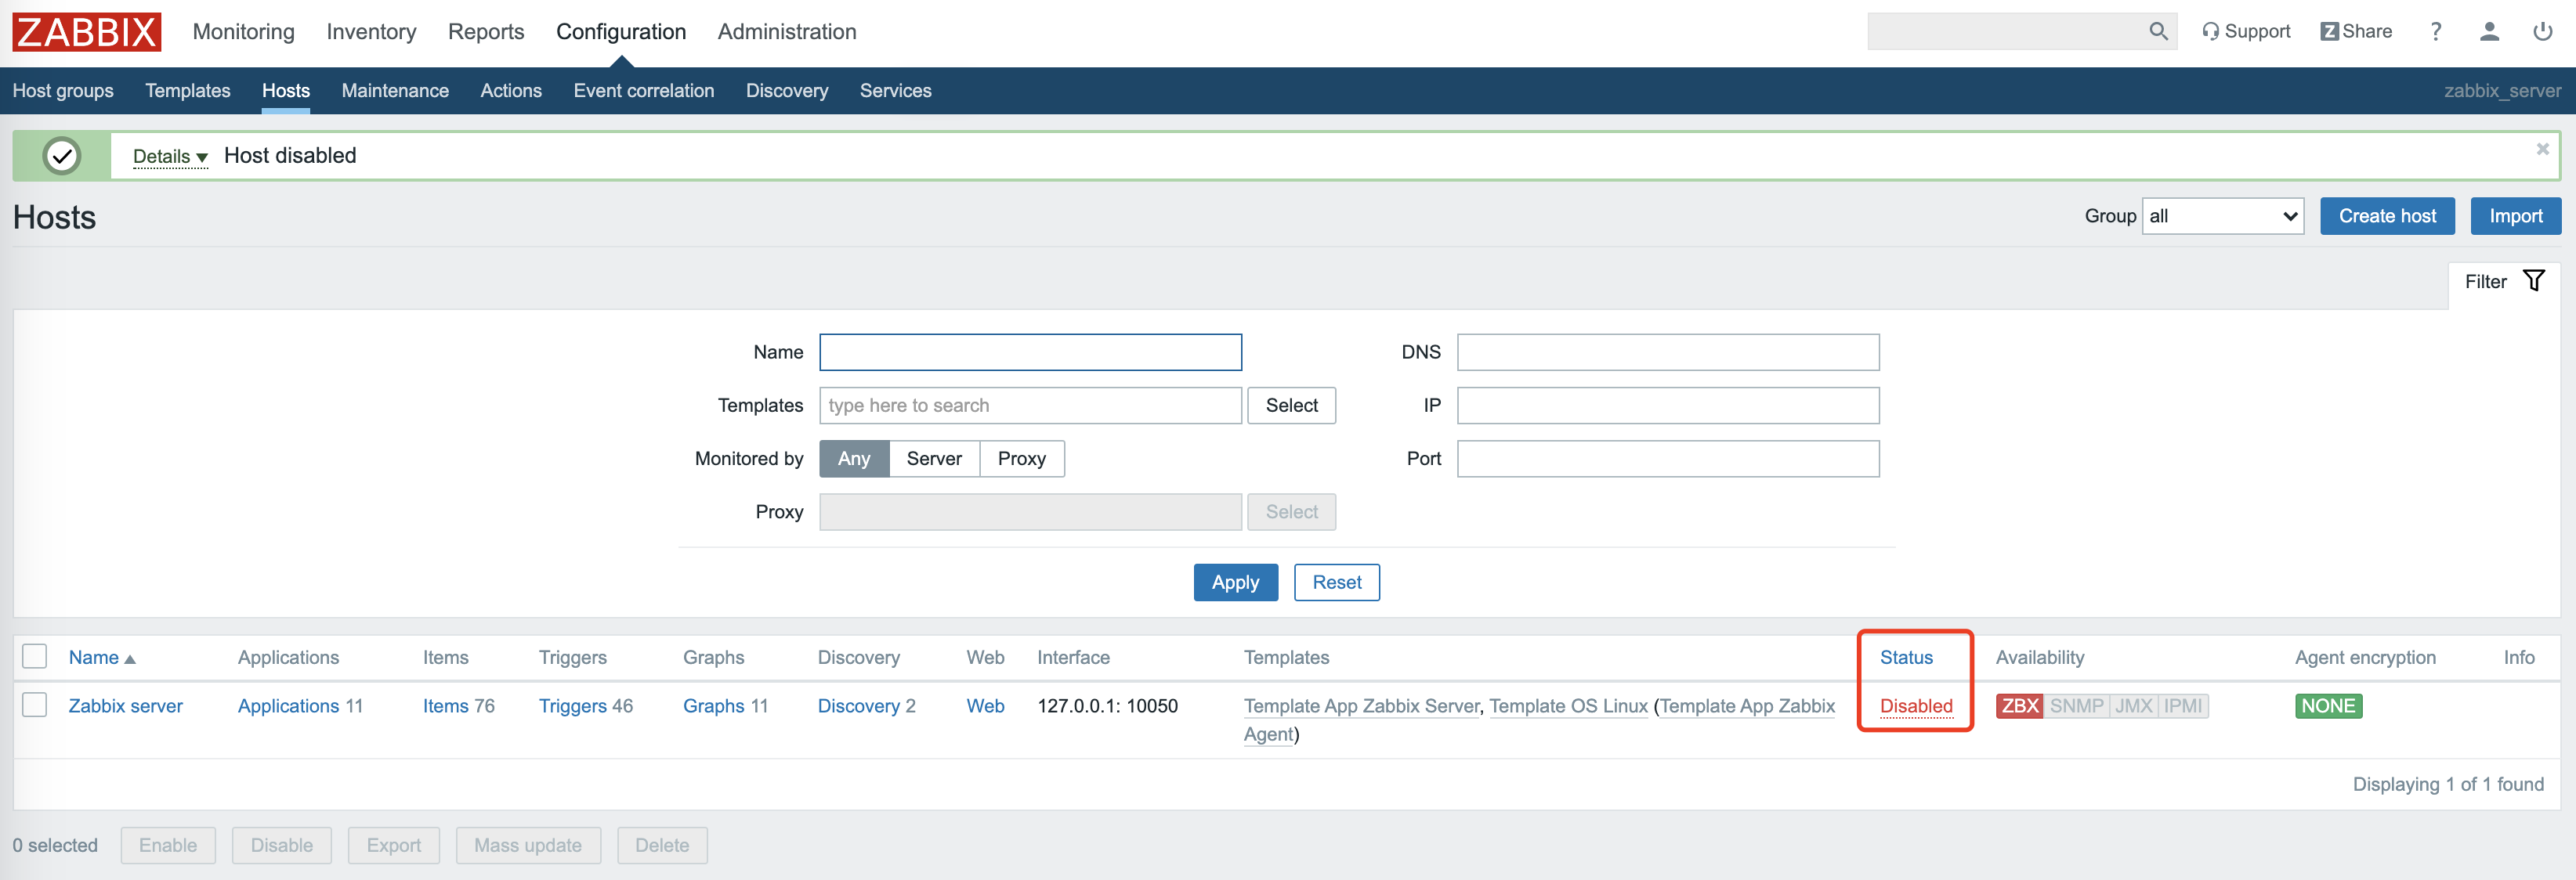
Task: Open Template OS Linux link
Action: click(x=1568, y=706)
